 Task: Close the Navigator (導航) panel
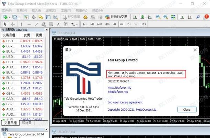pyautogui.click(x=46, y=129)
